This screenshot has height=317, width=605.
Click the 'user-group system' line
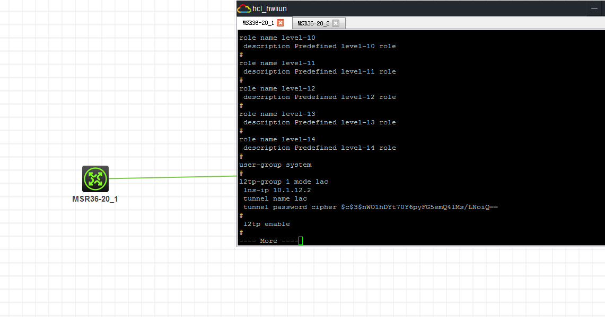[x=276, y=165]
